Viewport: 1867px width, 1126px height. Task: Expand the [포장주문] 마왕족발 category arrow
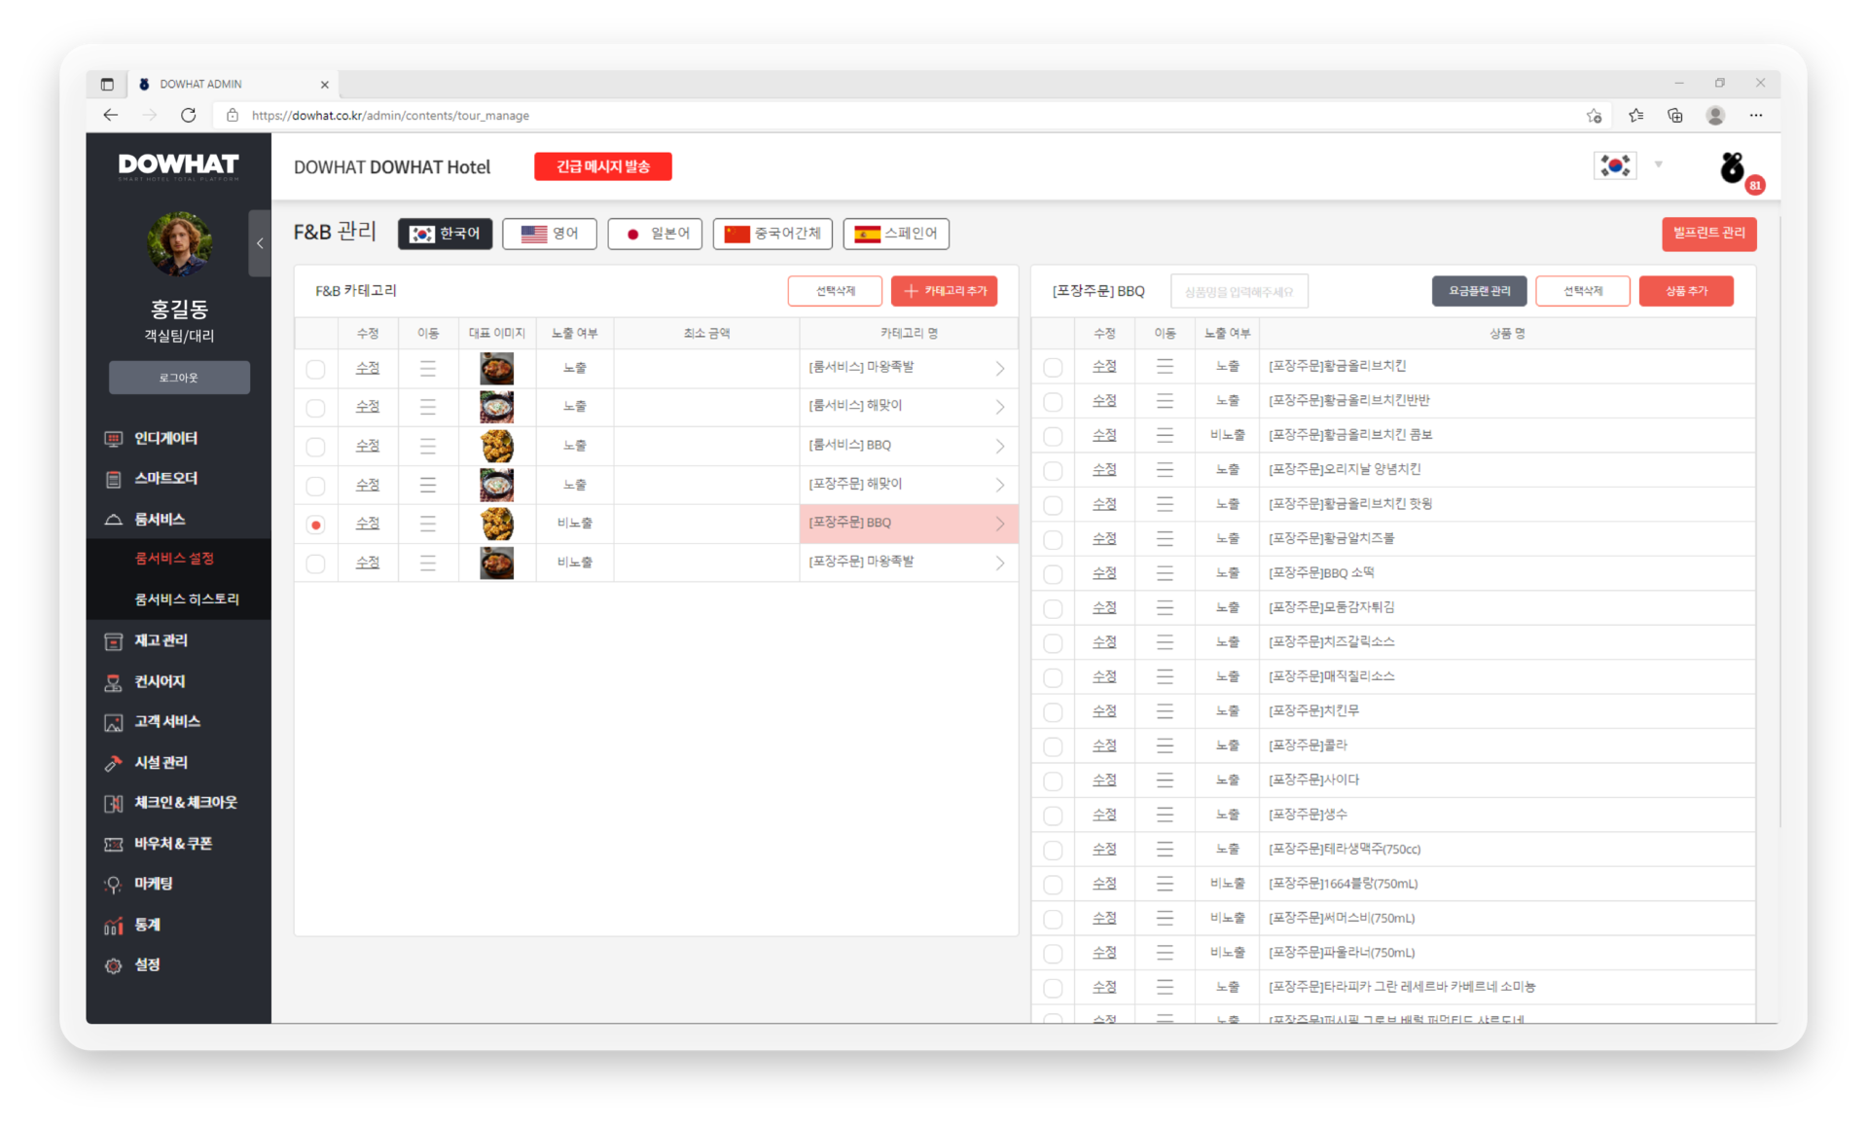click(1000, 563)
